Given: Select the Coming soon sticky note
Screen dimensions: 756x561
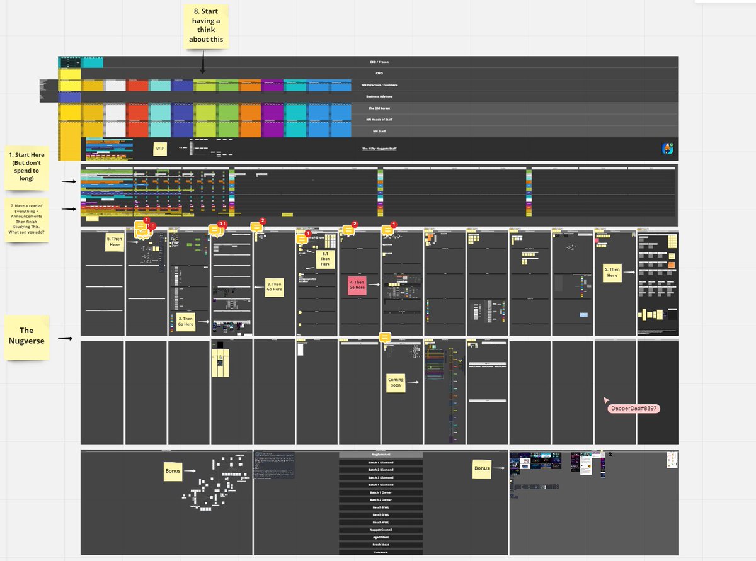Looking at the screenshot, I should coord(396,382).
